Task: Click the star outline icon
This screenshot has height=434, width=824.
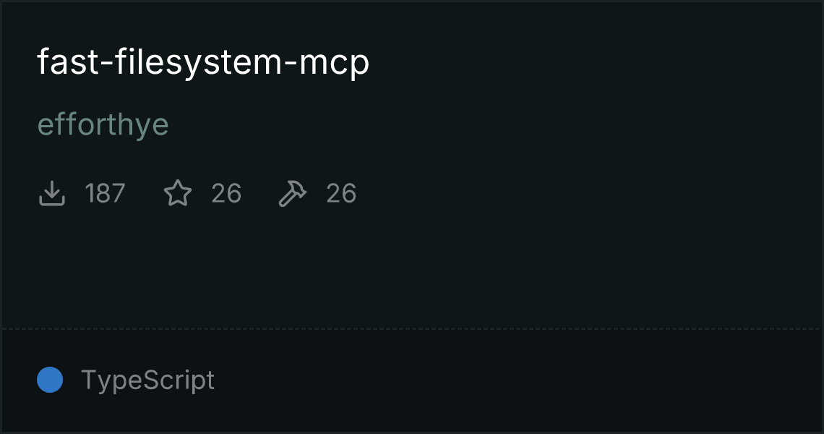Action: coord(178,192)
